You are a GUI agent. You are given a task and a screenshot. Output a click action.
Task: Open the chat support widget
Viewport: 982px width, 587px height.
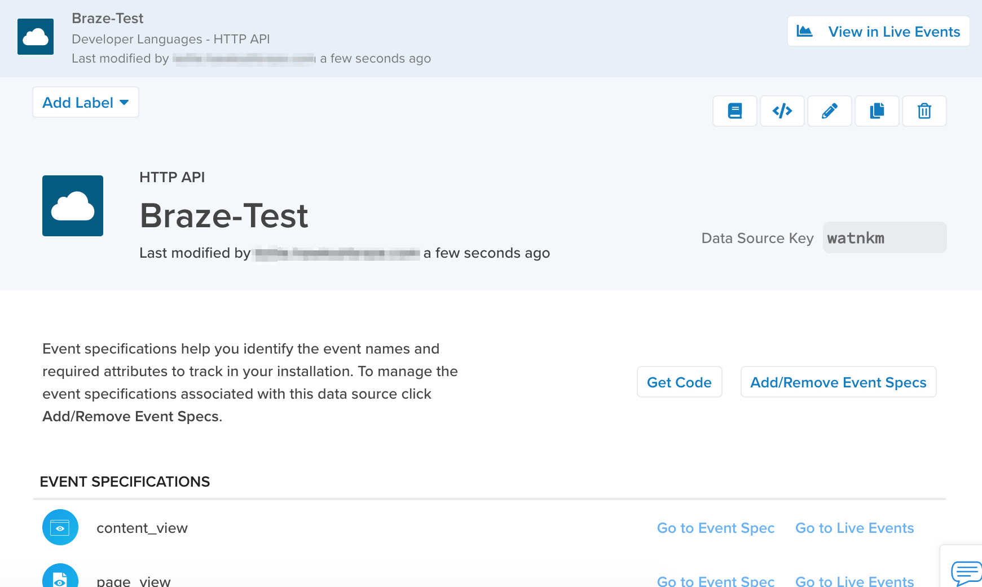(966, 572)
